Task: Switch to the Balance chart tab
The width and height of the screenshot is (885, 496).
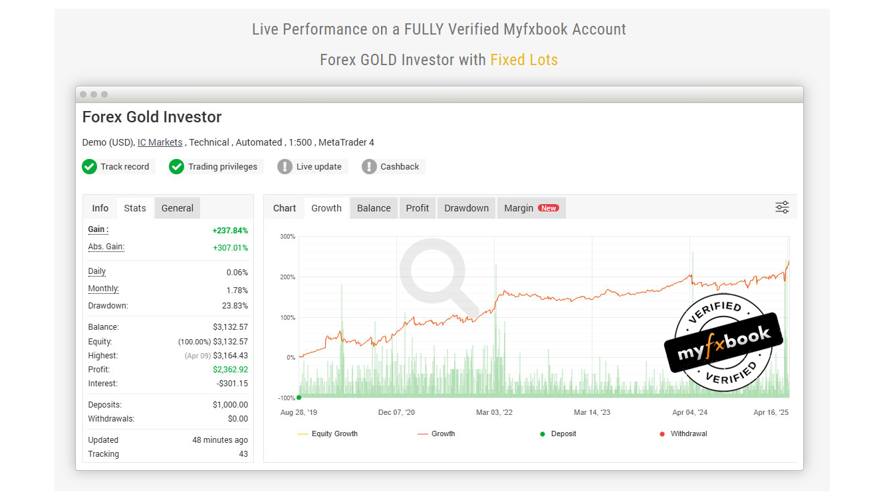Action: (374, 208)
